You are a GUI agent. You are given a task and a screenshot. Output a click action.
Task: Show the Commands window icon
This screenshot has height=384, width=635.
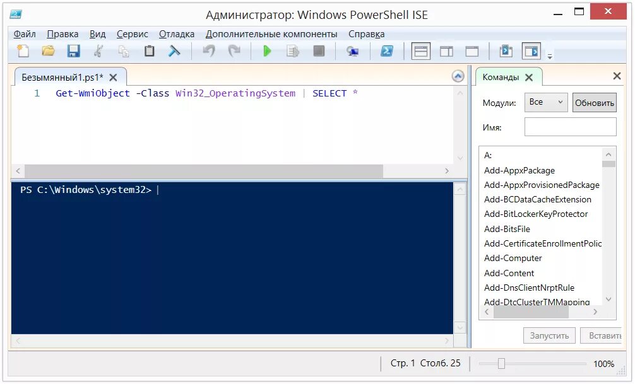click(506, 51)
